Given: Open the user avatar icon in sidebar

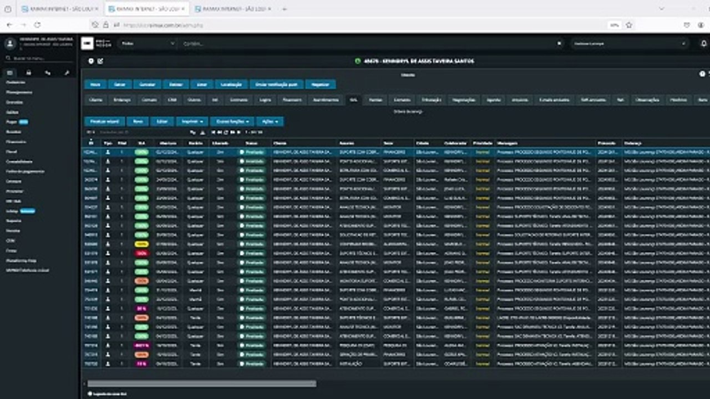Looking at the screenshot, I should [x=9, y=44].
